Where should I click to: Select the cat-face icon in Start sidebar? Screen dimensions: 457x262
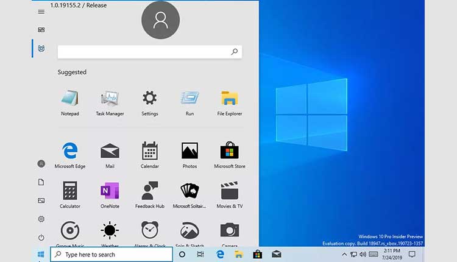41,48
